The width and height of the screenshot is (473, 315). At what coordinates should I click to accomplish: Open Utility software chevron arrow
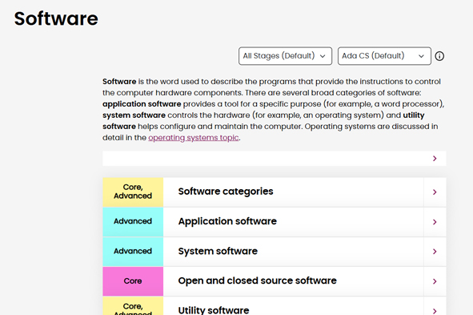435,310
